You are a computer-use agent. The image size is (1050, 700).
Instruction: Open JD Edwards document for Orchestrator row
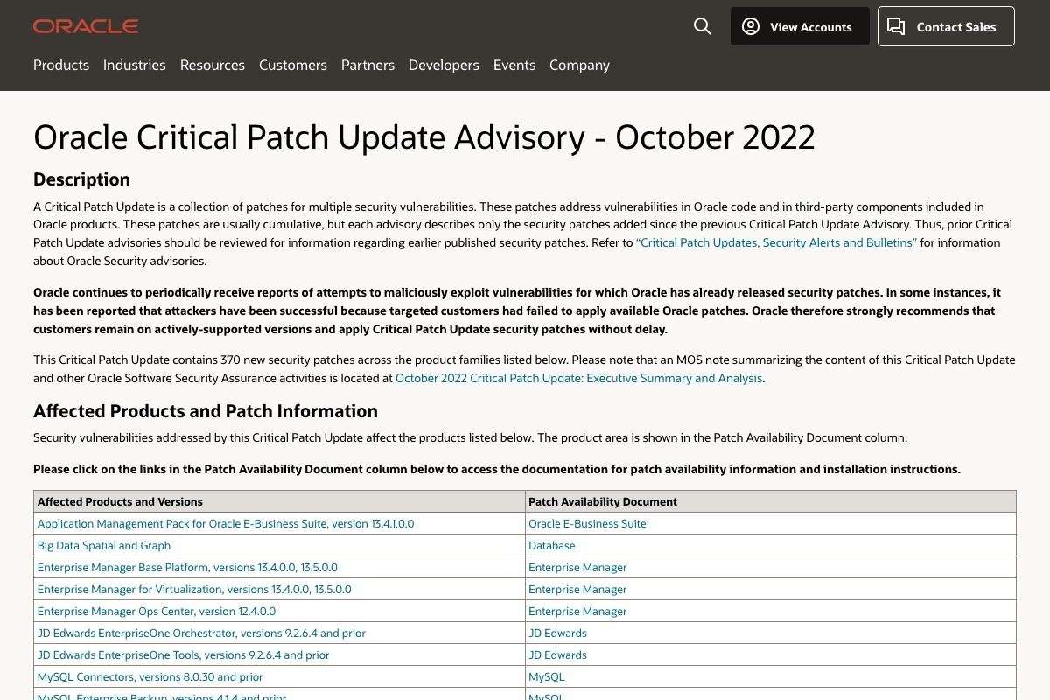click(x=557, y=633)
